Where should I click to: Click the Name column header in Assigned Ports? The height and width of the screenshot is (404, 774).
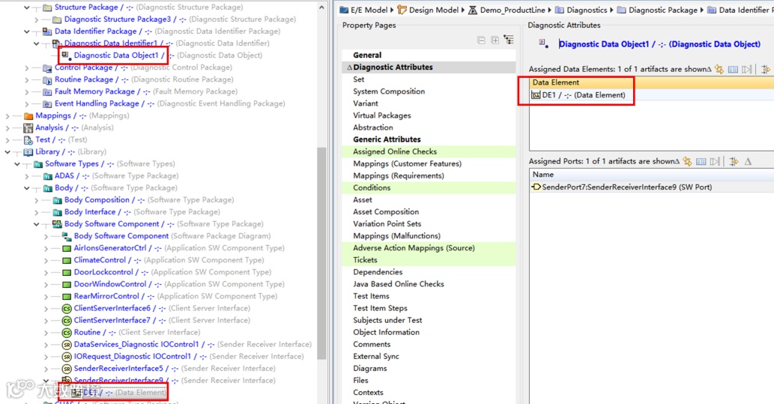tap(652, 175)
